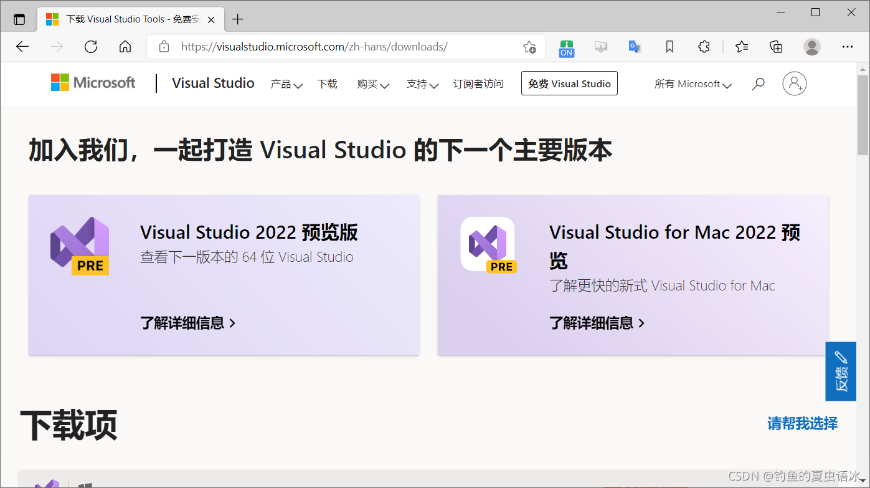Click the address bar URL
The height and width of the screenshot is (488, 870).
tap(314, 47)
